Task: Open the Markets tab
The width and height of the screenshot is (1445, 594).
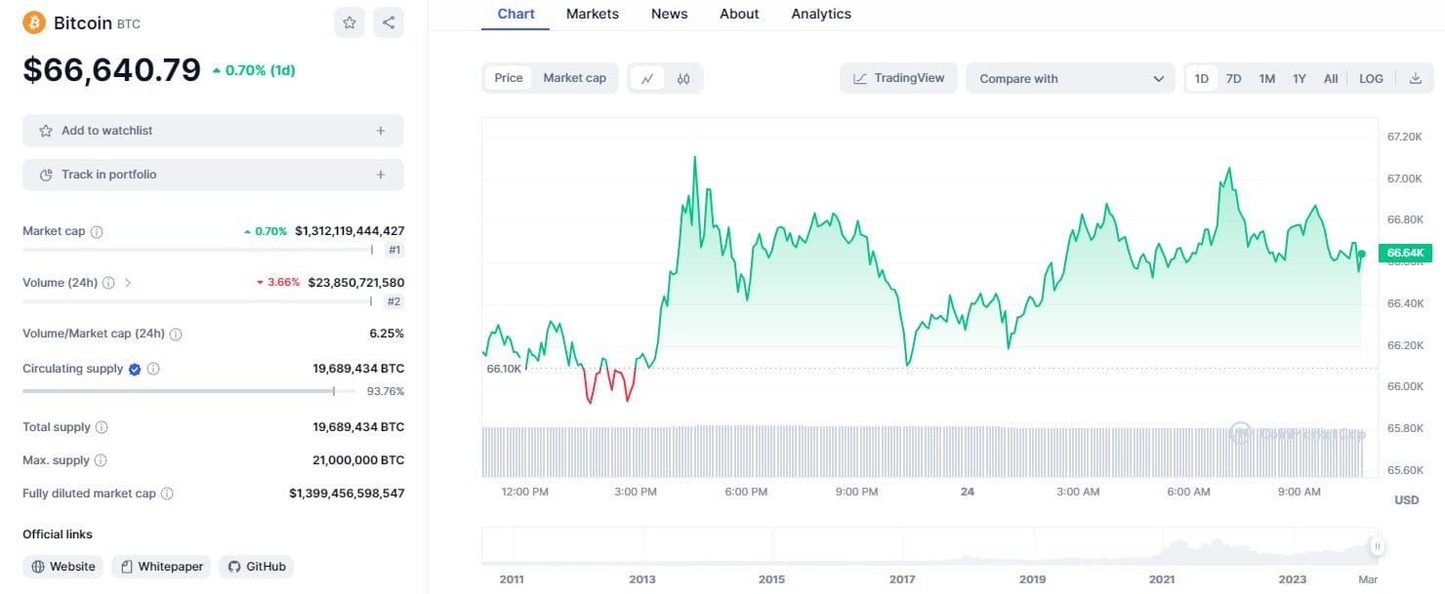Action: (x=593, y=14)
